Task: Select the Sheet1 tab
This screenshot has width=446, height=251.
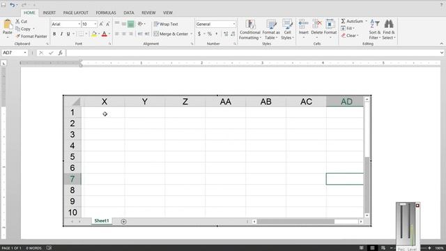Action: (102, 221)
